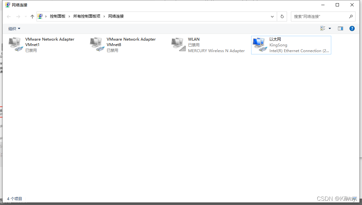Click the 已禁用 status under VMnet8

point(112,50)
